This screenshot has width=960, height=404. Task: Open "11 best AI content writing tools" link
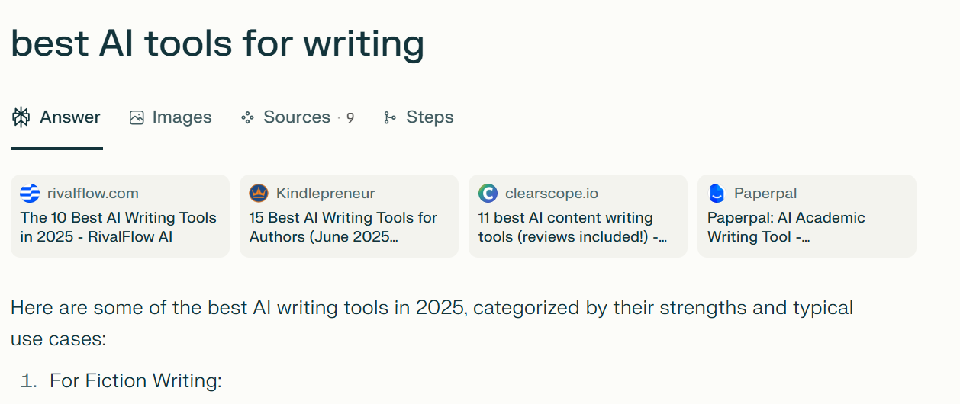(572, 227)
